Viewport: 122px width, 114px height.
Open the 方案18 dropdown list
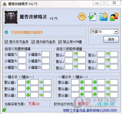pyautogui.click(x=116, y=32)
